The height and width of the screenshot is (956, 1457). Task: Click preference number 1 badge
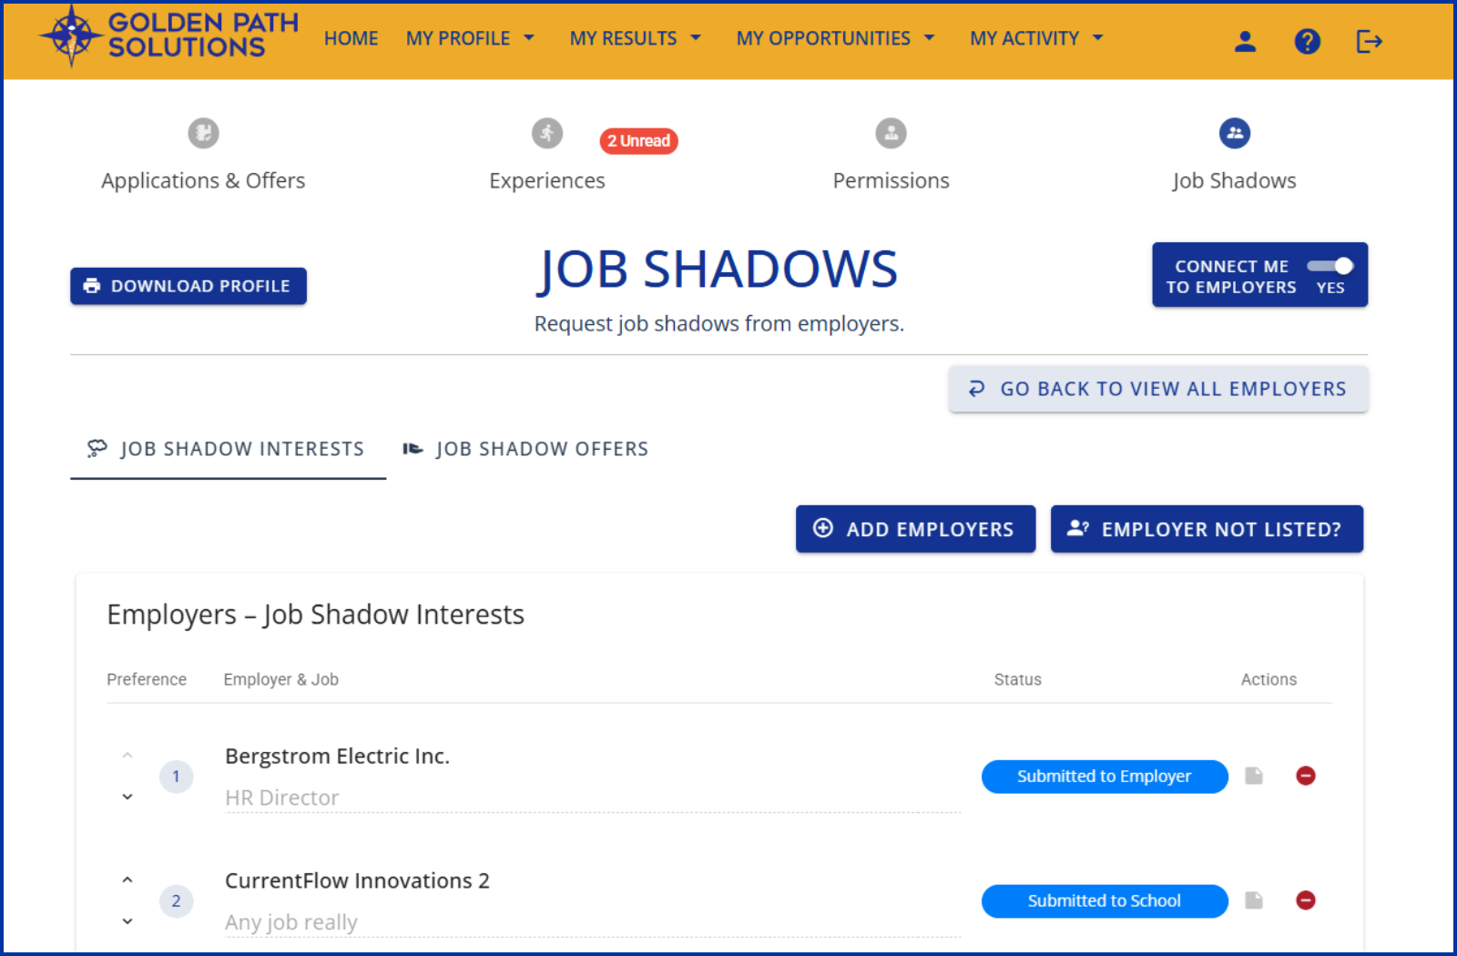176,777
